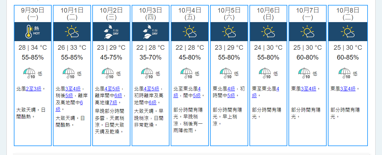Click the sunny intervals icon for 10月6日
Viewport: 382px width, 155px height.
(x=268, y=31)
